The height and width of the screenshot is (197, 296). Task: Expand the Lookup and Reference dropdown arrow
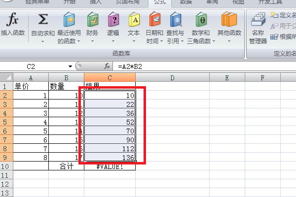coord(182,41)
